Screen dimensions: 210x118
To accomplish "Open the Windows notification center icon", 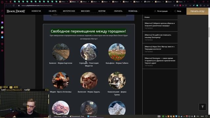I will [x=206, y=116].
